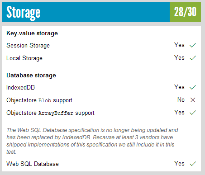
Task: Click the checkmark icon for Local Storage
Action: coord(193,58)
